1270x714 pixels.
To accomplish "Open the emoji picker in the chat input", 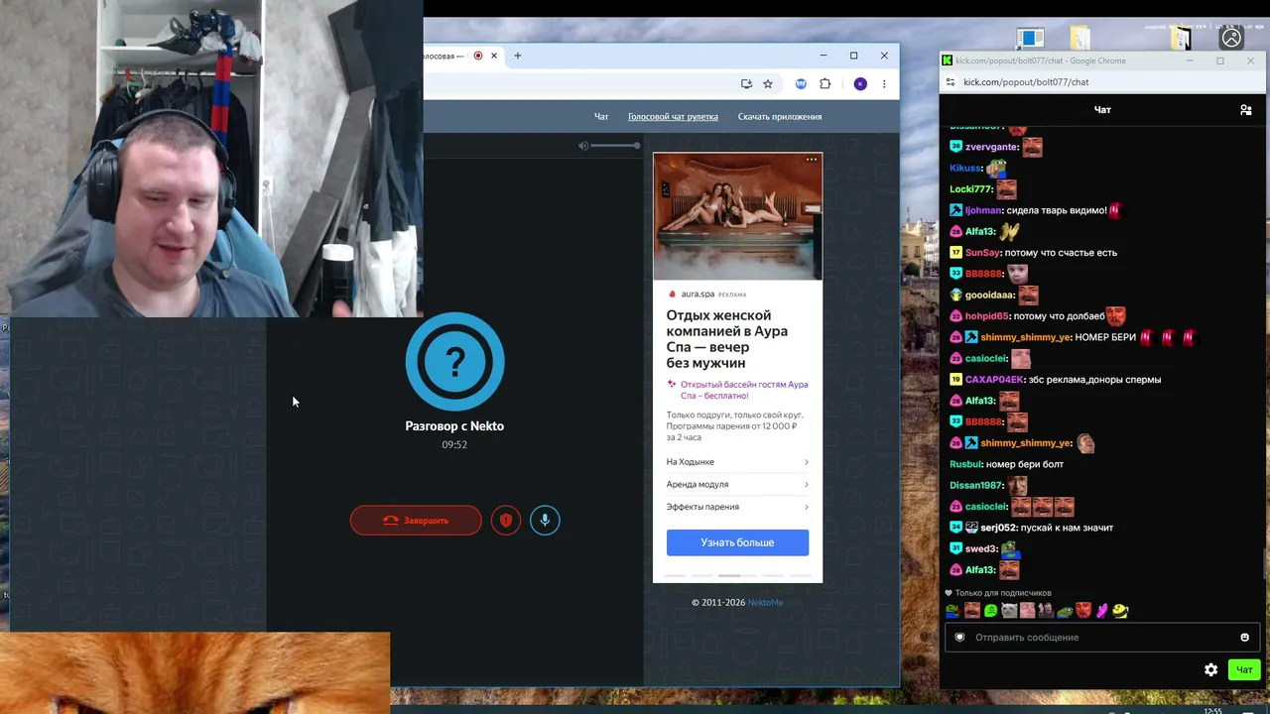I will pyautogui.click(x=1244, y=638).
